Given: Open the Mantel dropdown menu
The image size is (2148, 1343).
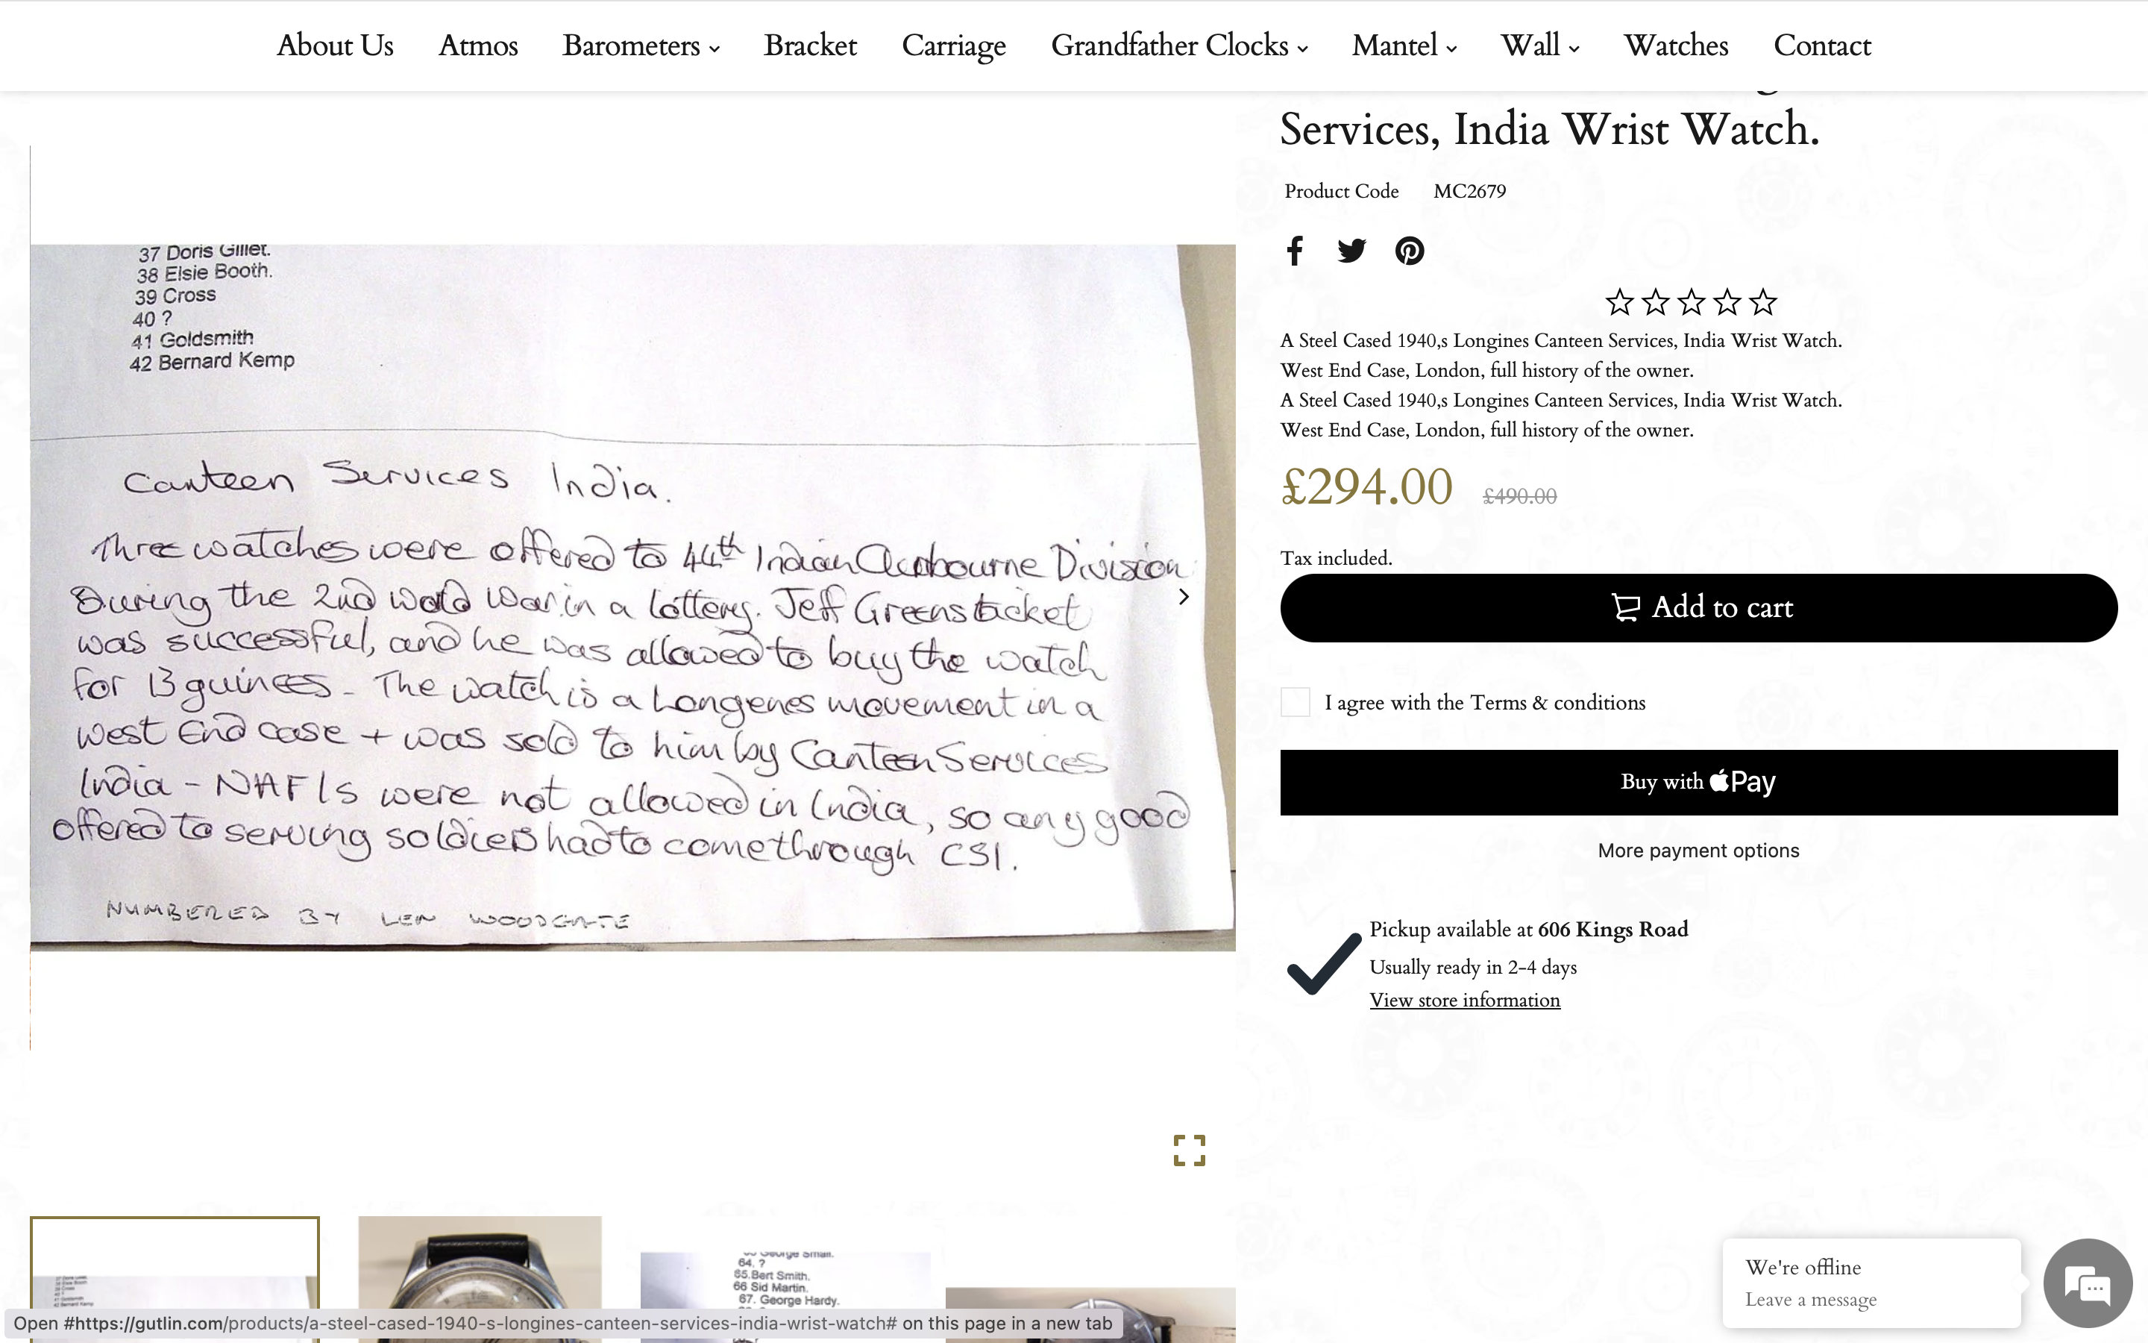Looking at the screenshot, I should pyautogui.click(x=1404, y=46).
